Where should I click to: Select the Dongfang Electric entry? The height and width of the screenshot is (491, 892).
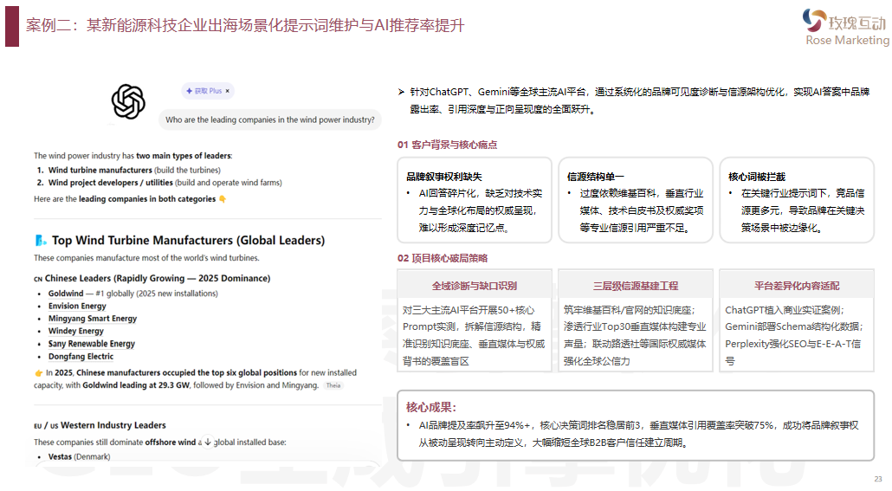click(81, 357)
